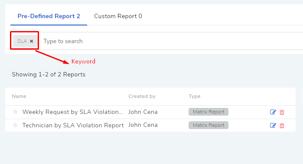Screen dimensions: 303x164
Task: Remove the SLA keyword tag
Action: (x=32, y=41)
